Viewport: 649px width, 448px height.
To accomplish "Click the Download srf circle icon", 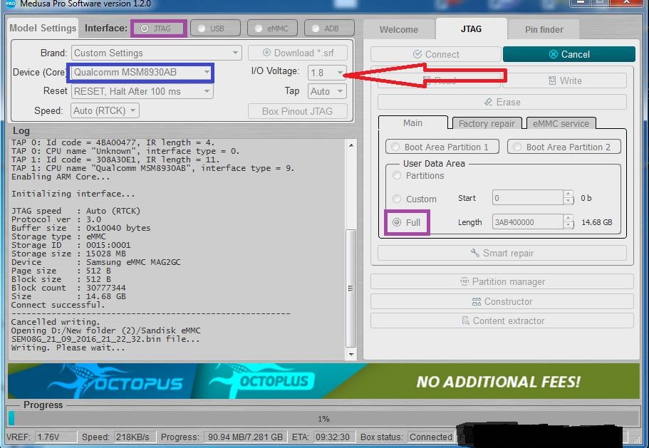I will [266, 53].
